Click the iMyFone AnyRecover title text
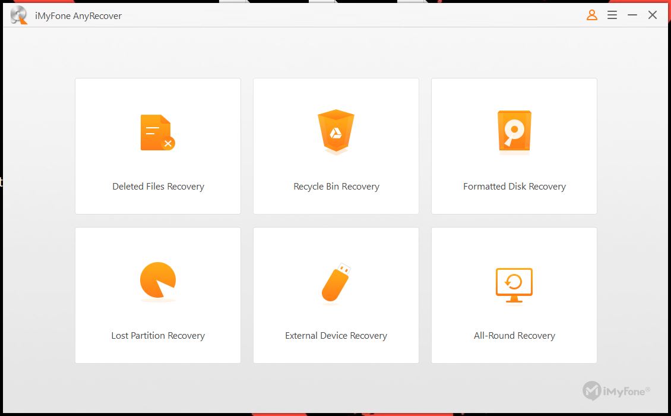 click(78, 16)
